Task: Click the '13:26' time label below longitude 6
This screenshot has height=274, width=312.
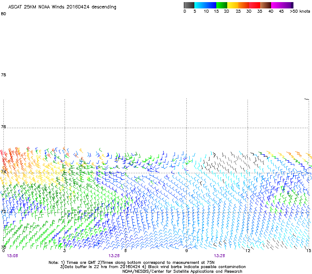Action: click(114, 256)
